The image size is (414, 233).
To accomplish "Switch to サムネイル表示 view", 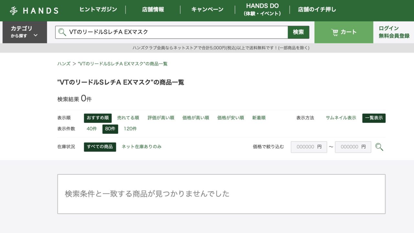I will click(x=341, y=118).
